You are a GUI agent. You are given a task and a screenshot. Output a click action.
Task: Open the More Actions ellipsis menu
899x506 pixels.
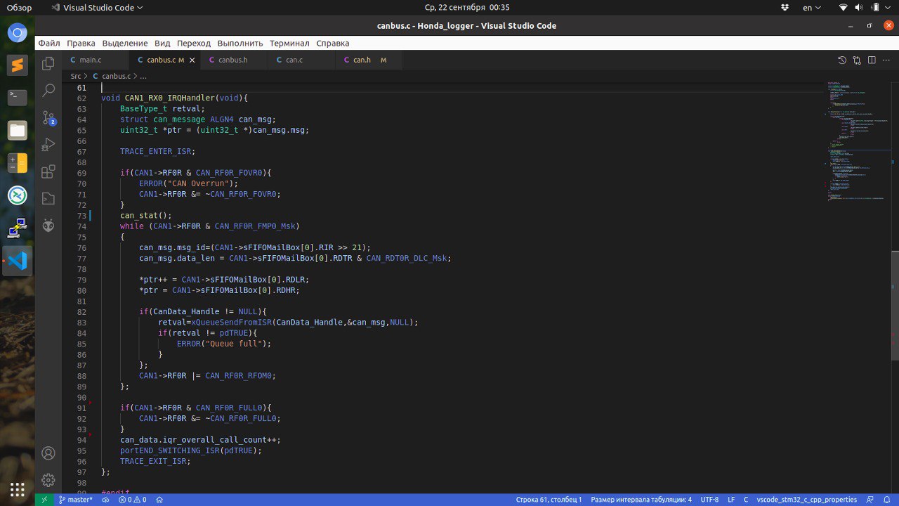pos(887,60)
